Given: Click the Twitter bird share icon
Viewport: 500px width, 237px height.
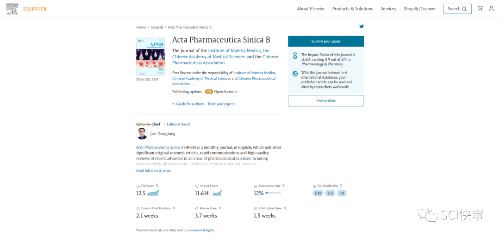Looking at the screenshot, I should 362,27.
